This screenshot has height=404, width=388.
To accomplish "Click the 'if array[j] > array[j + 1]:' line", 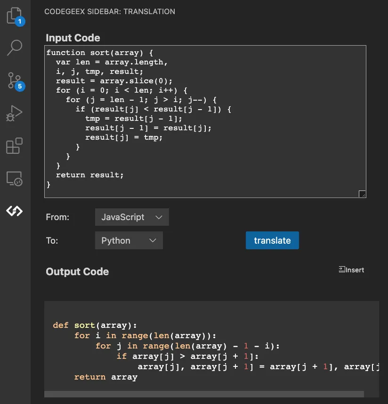I will click(x=187, y=356).
